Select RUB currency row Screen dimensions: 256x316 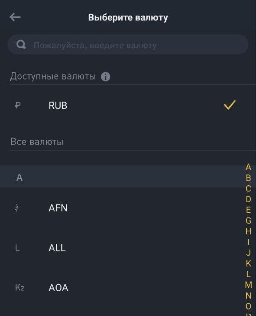point(128,105)
